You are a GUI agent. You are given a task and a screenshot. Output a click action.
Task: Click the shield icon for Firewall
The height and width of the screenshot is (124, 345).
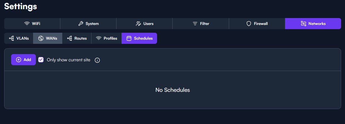coord(249,24)
